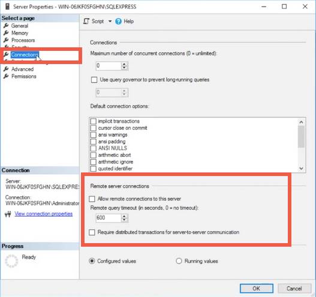Click the wrench icon beside Permissions
The height and width of the screenshot is (297, 316).
pos(6,76)
